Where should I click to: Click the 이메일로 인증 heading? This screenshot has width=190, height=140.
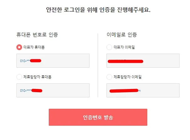point(122,35)
